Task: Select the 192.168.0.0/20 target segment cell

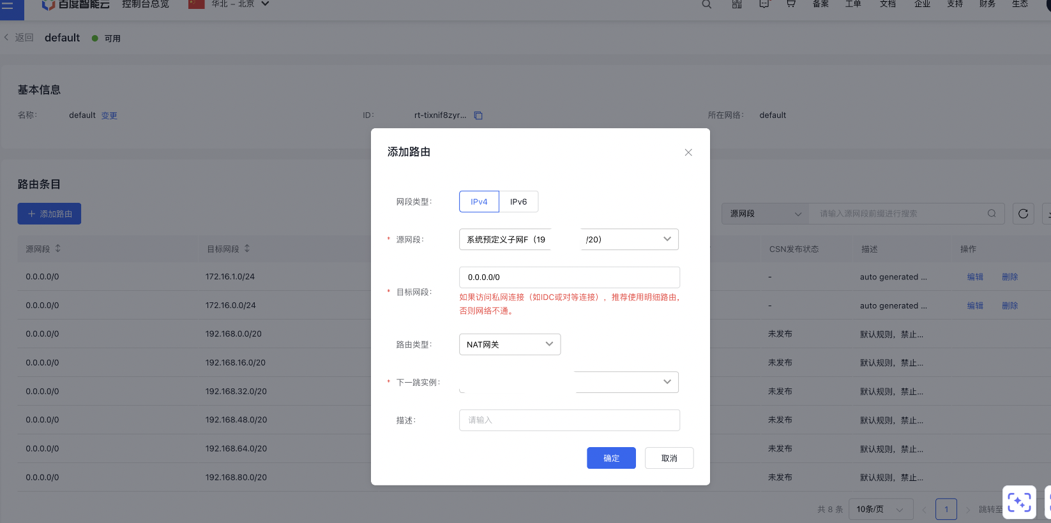Action: point(234,334)
